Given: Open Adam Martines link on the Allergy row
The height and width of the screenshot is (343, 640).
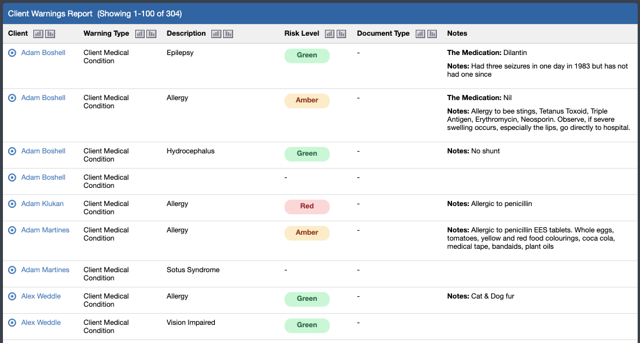Looking at the screenshot, I should [45, 229].
